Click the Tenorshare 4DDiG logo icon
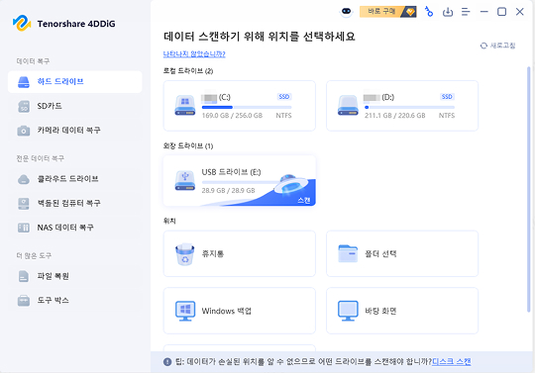Image resolution: width=535 pixels, height=373 pixels. (22, 23)
